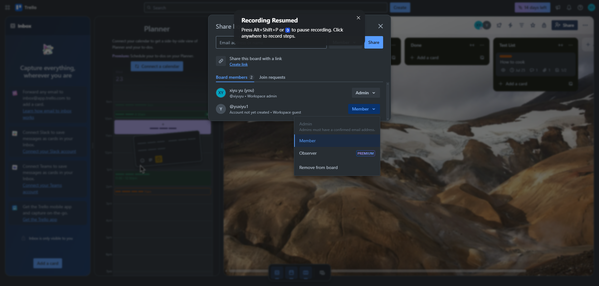Open the board visibility lock icon
This screenshot has height=286, width=599.
coord(544,25)
